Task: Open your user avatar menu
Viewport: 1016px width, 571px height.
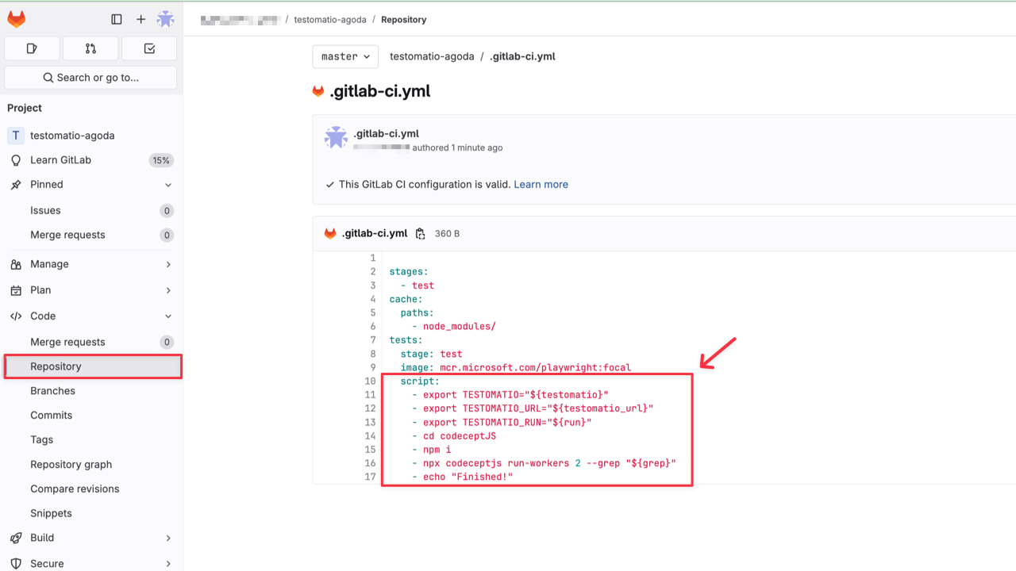Action: click(x=166, y=19)
